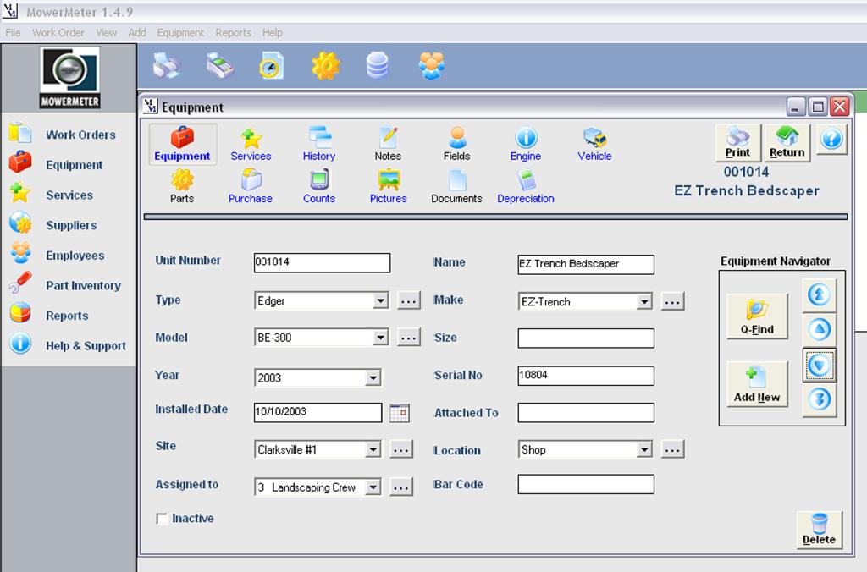This screenshot has height=572, width=867.
Task: Click the Add New equipment button
Action: [x=757, y=384]
